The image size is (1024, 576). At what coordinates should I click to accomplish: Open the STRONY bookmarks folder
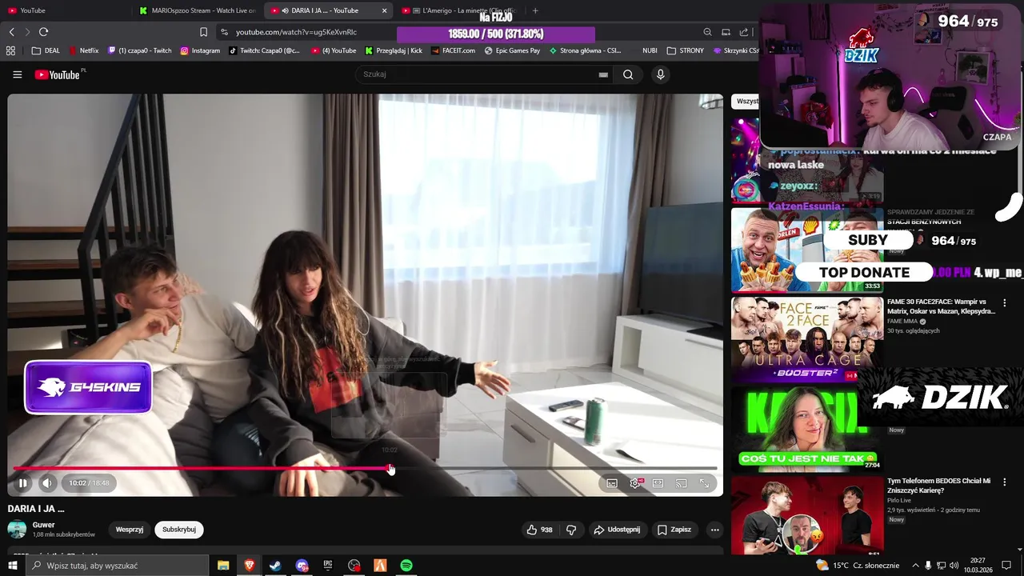tap(685, 50)
